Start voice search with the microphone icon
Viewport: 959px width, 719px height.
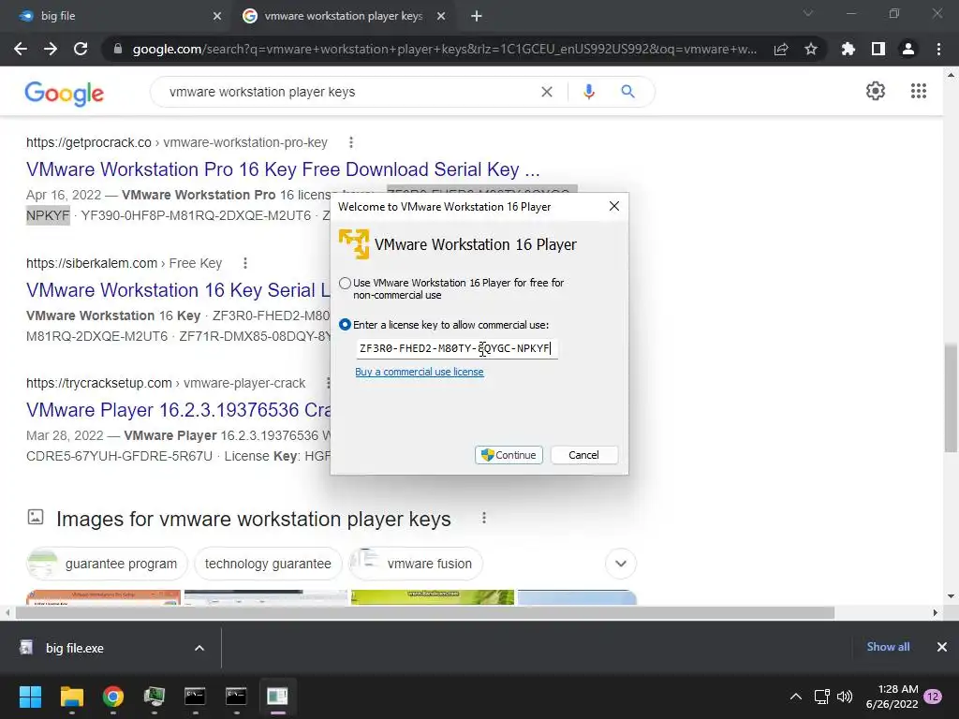pos(588,92)
